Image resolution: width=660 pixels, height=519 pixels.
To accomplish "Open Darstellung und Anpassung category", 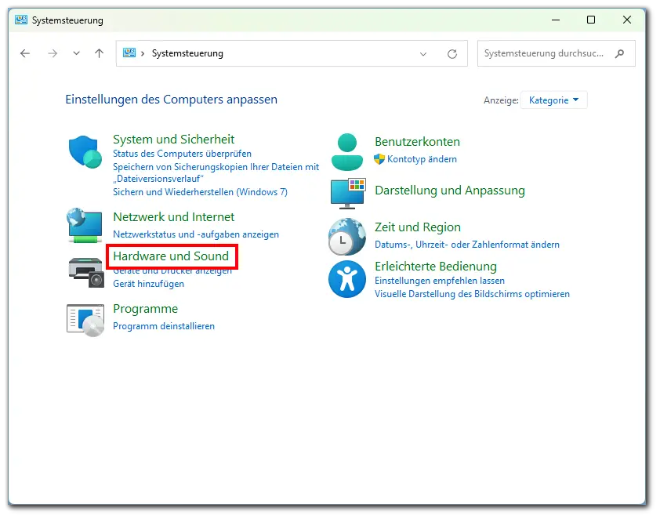I will (450, 191).
